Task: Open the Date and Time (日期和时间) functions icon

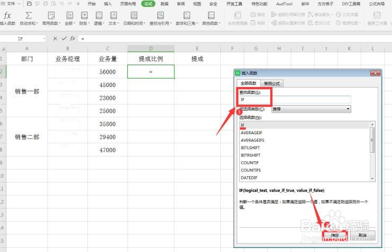Action: 134,15
